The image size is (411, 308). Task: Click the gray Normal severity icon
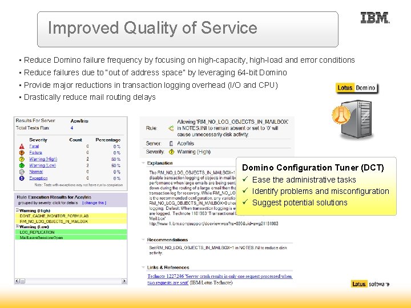coord(22,172)
